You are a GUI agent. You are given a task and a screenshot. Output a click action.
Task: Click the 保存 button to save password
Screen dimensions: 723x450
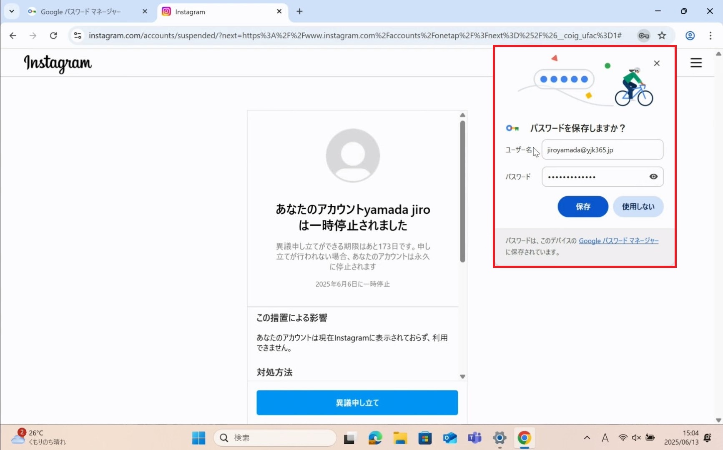(582, 207)
